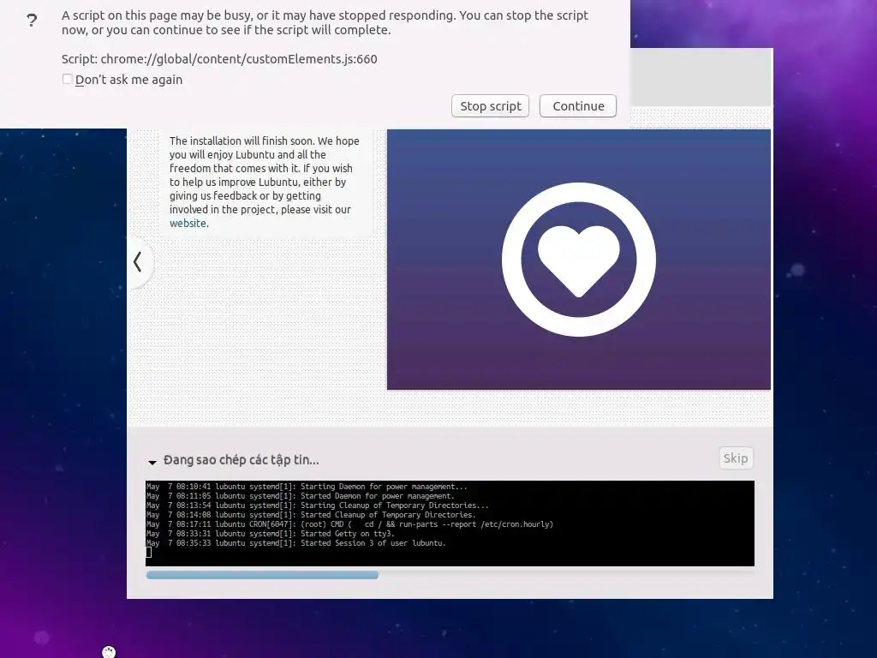Click 'Starting Daemon for power management...' log line
This screenshot has width=877, height=658.
coord(307,487)
